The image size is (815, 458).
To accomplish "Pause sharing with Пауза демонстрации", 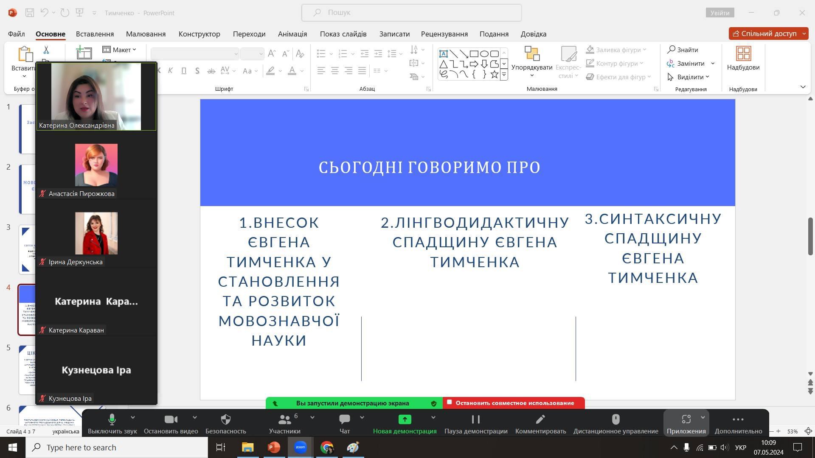I will [x=476, y=424].
